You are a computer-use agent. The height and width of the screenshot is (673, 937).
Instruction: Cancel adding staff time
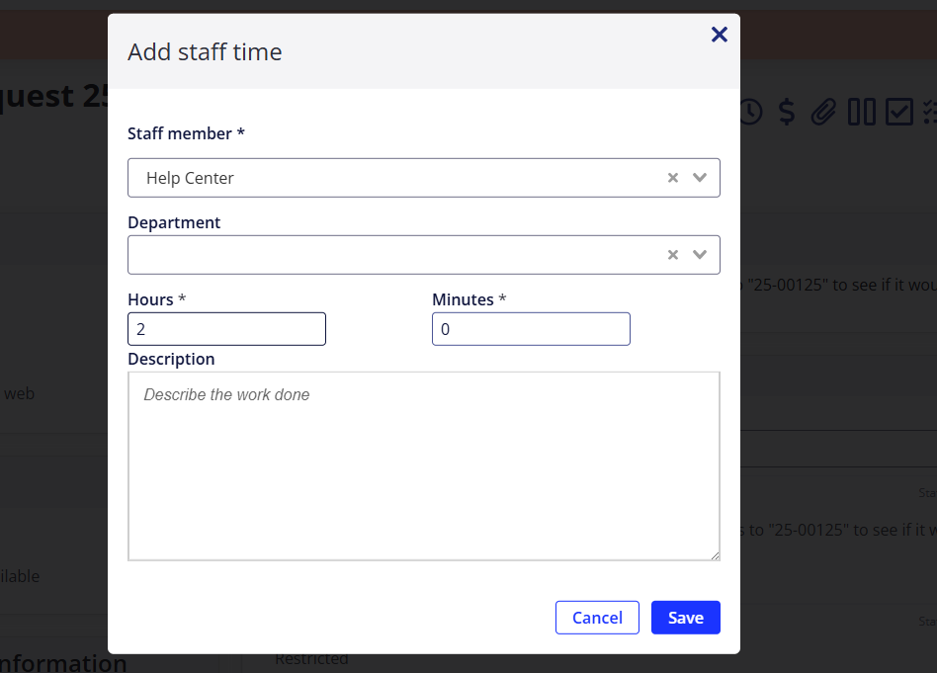point(597,618)
